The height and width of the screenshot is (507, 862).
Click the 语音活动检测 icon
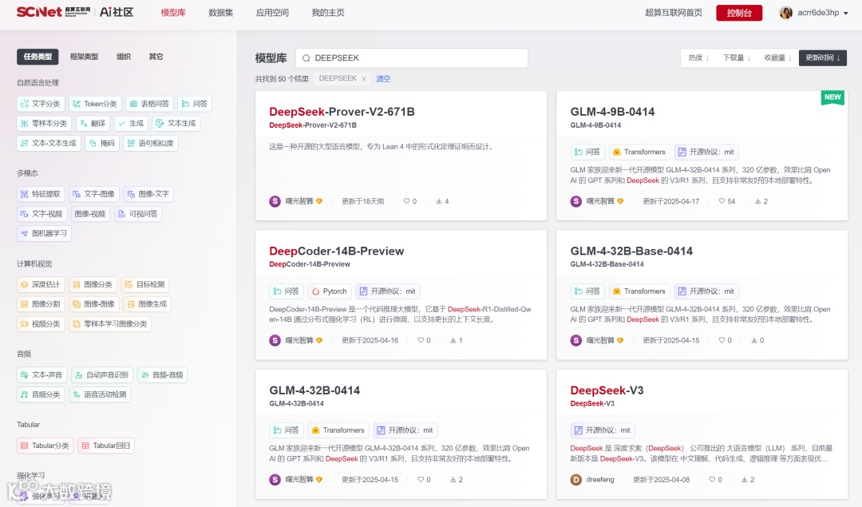(77, 395)
